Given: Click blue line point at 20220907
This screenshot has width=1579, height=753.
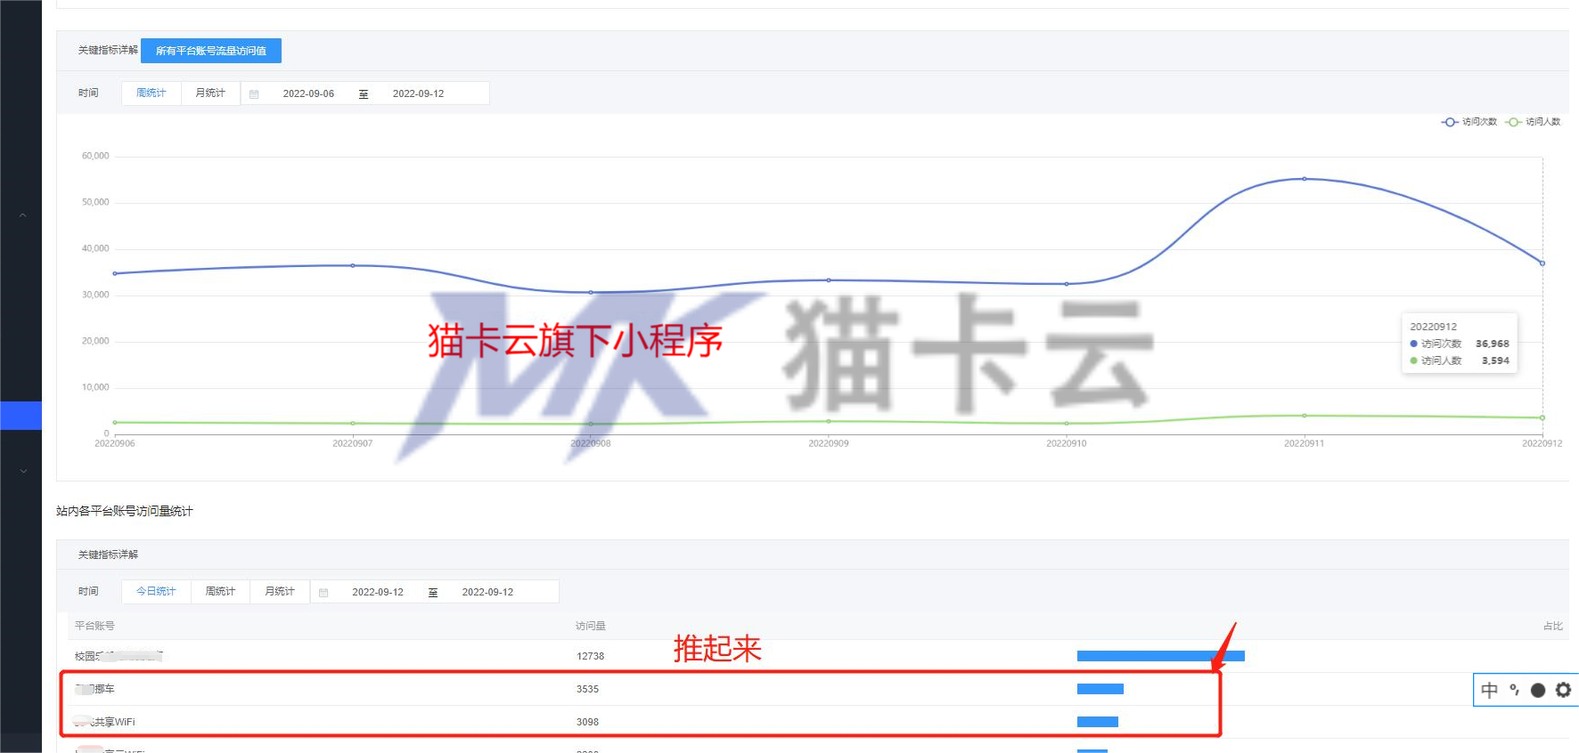Looking at the screenshot, I should [353, 265].
